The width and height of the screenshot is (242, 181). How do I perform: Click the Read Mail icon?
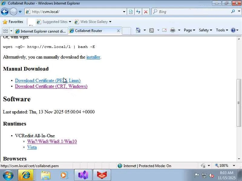coord(164,30)
